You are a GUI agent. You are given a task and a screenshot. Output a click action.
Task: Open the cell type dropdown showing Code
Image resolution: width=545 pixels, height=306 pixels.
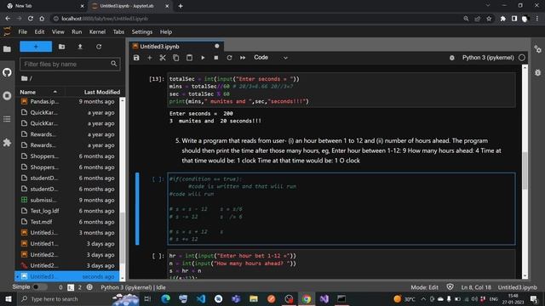[x=271, y=58]
